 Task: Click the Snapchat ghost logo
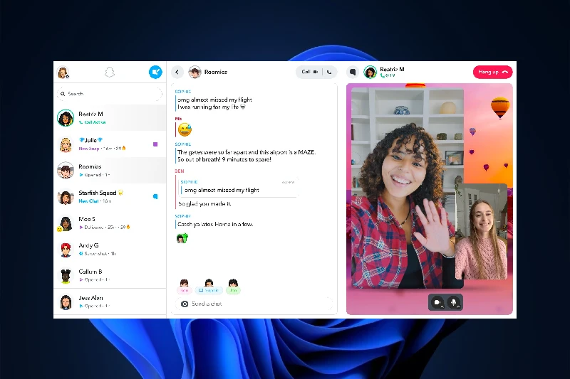click(x=110, y=72)
